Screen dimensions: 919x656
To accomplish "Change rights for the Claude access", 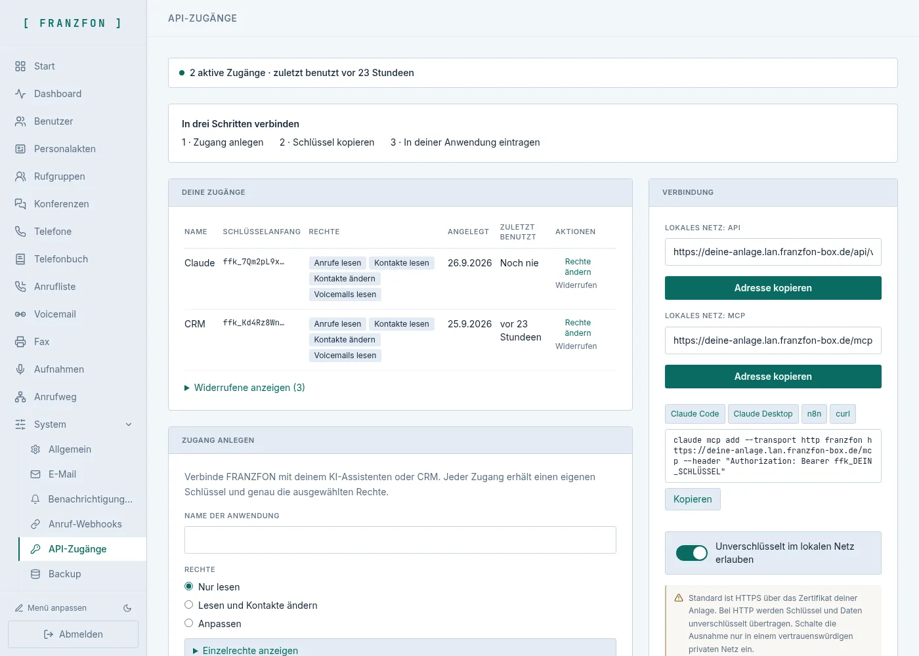I will (x=578, y=267).
